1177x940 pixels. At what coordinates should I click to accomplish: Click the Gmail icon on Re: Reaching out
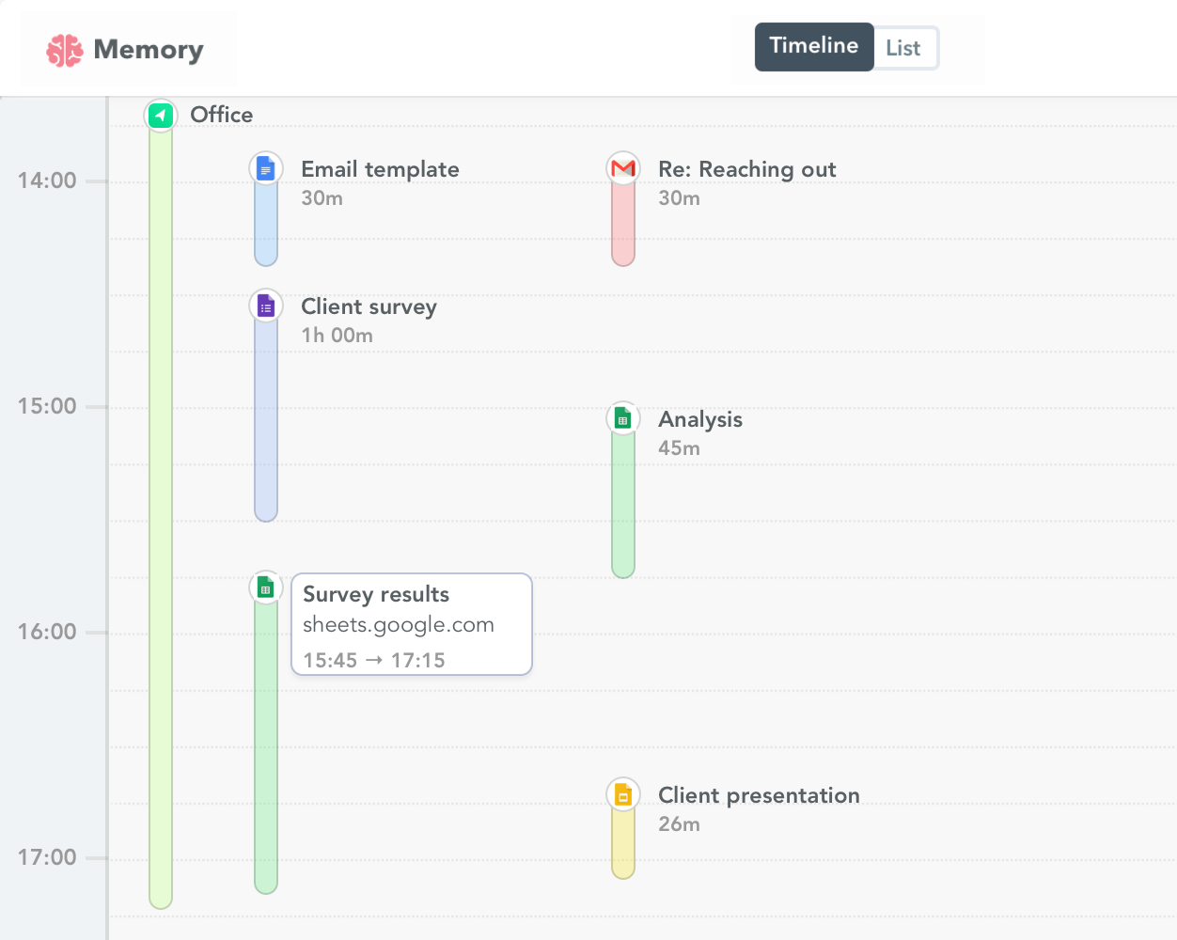click(x=622, y=167)
